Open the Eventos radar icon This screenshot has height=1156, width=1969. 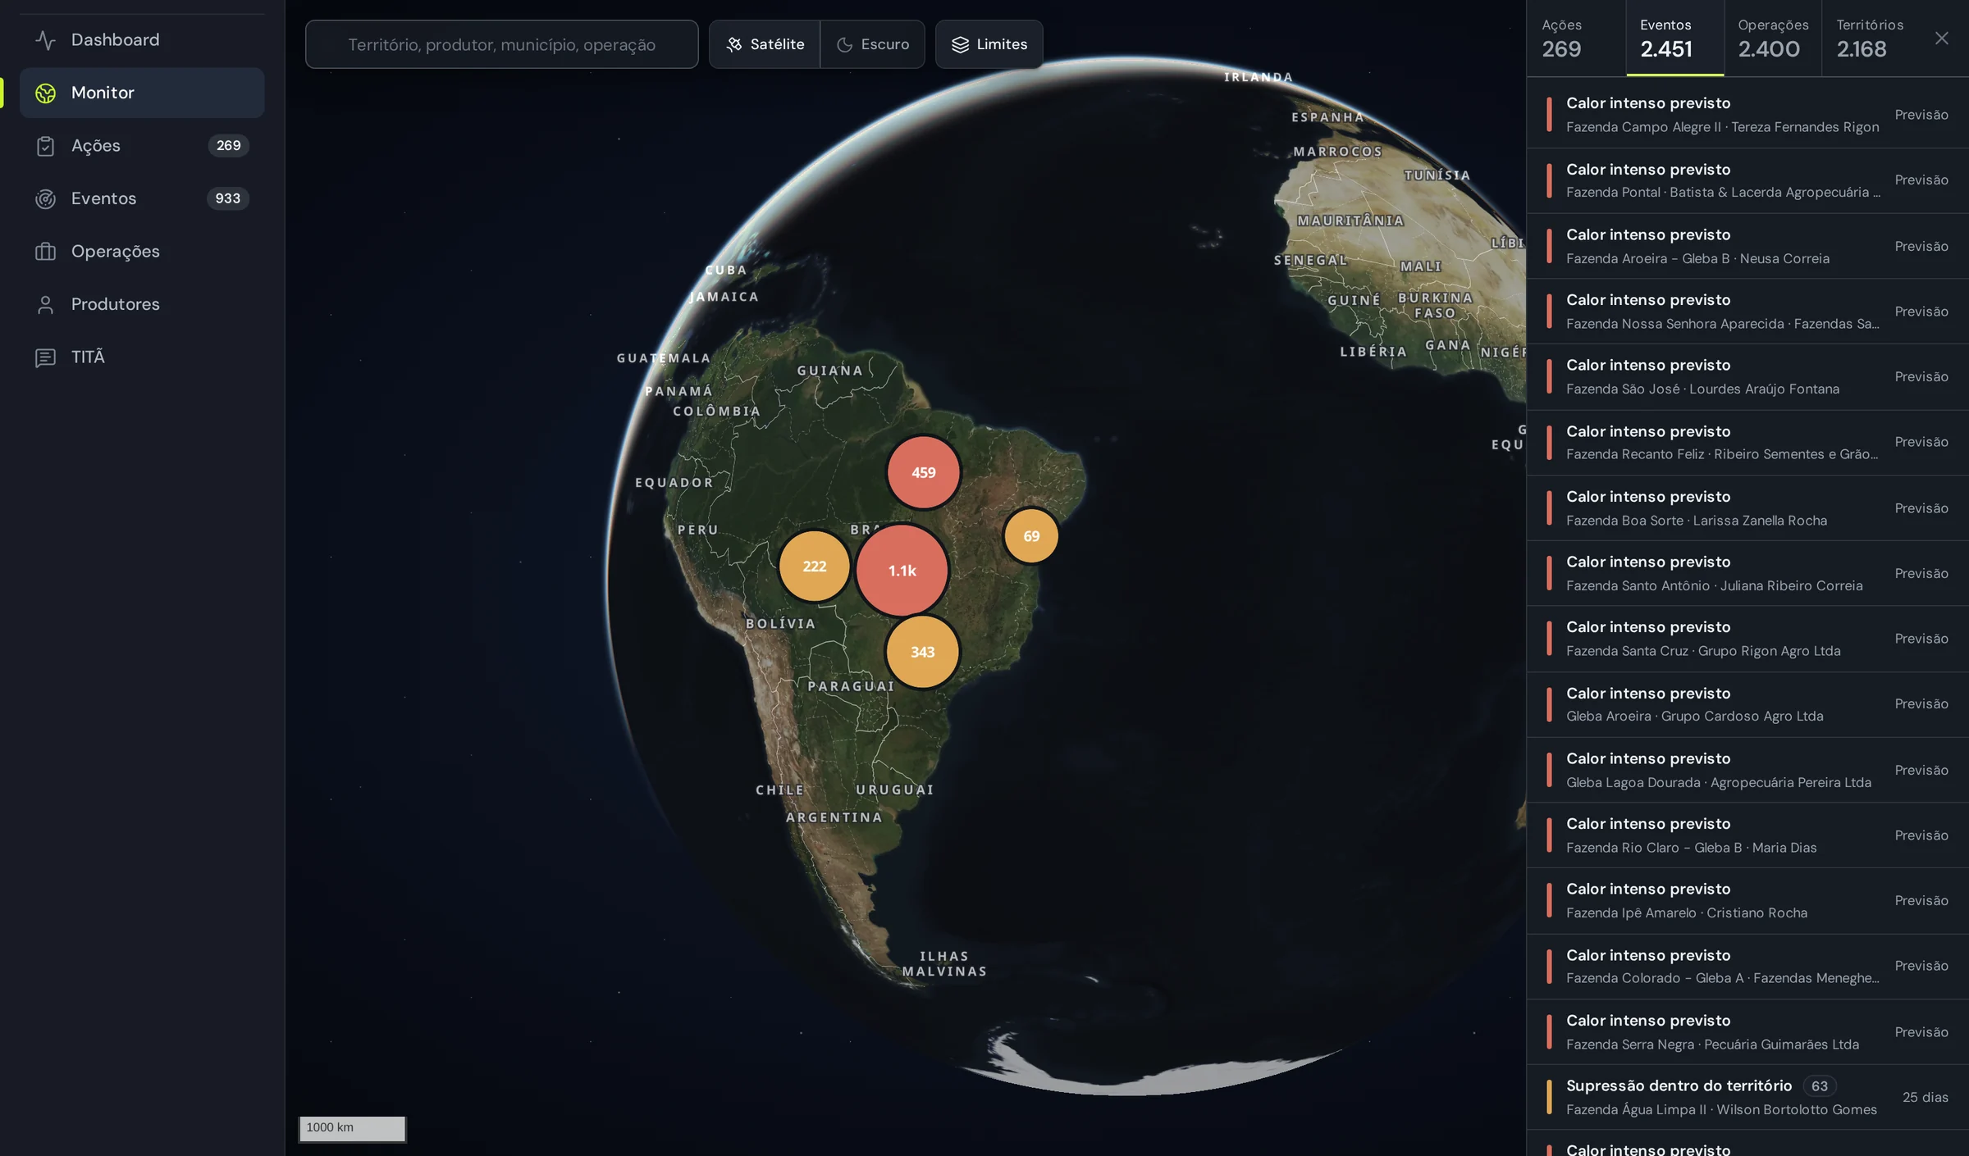[46, 198]
